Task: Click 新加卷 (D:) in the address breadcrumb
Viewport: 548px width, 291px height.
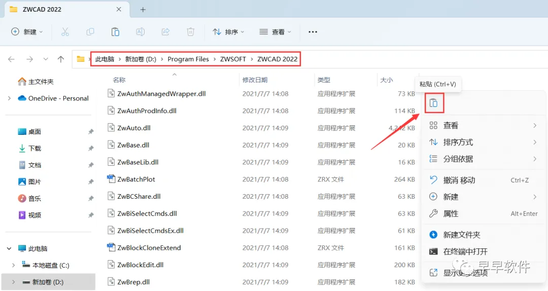Action: click(141, 59)
